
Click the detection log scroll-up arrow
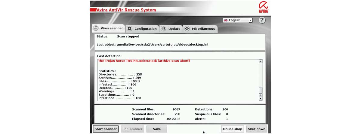(x=261, y=61)
